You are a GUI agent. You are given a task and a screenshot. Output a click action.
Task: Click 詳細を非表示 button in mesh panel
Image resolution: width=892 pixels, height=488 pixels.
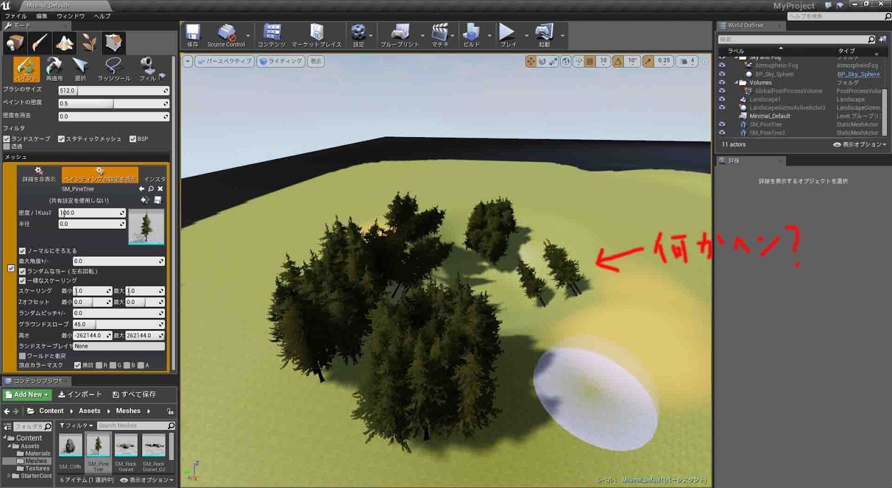[x=39, y=175]
